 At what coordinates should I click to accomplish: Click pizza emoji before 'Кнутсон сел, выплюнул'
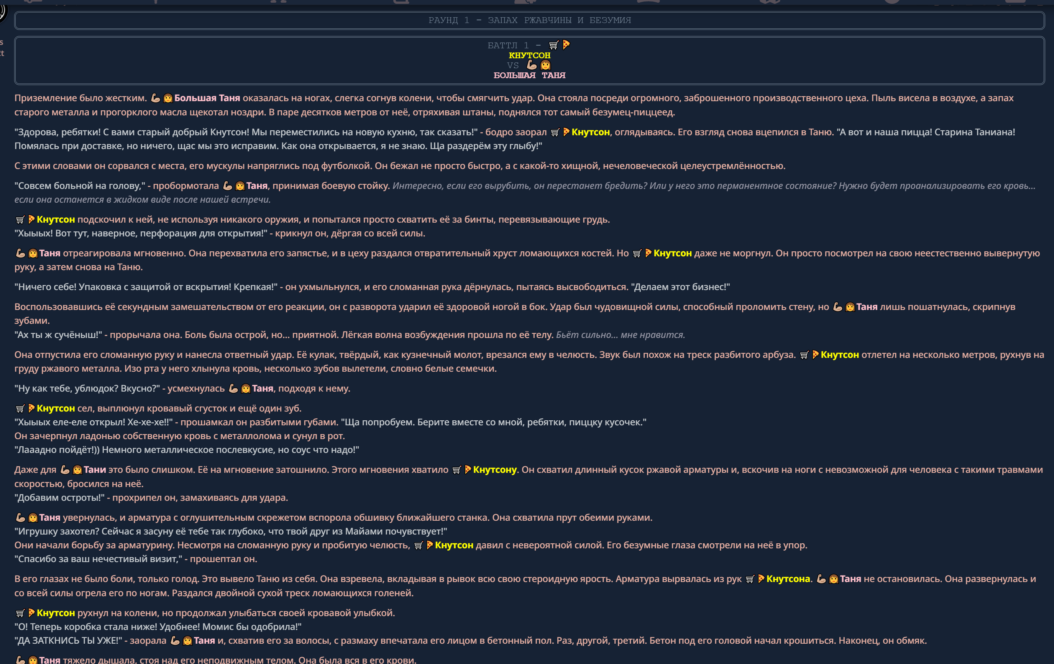[x=31, y=408]
